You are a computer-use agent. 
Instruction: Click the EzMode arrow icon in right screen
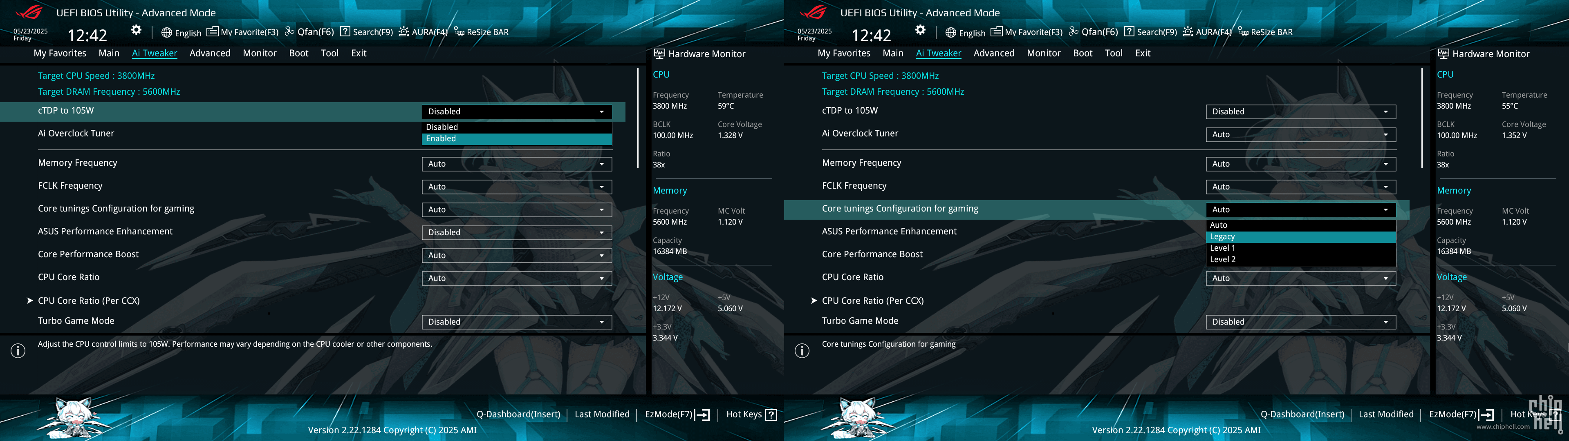(x=1486, y=415)
